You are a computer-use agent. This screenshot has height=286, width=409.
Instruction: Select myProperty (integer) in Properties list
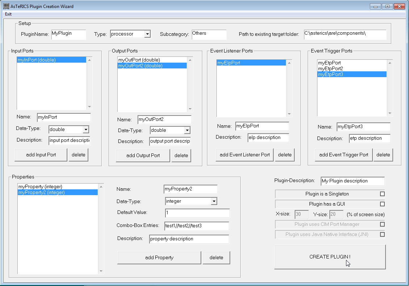[40, 186]
